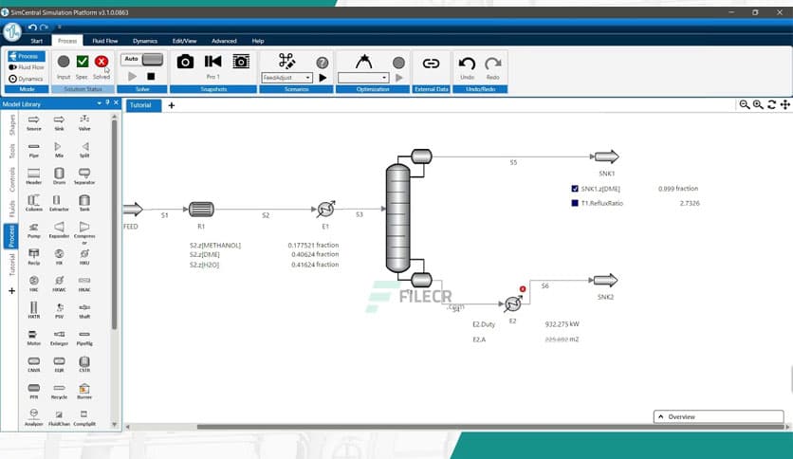
Task: Click the Model Library vertical scrollbar
Action: pos(114,225)
